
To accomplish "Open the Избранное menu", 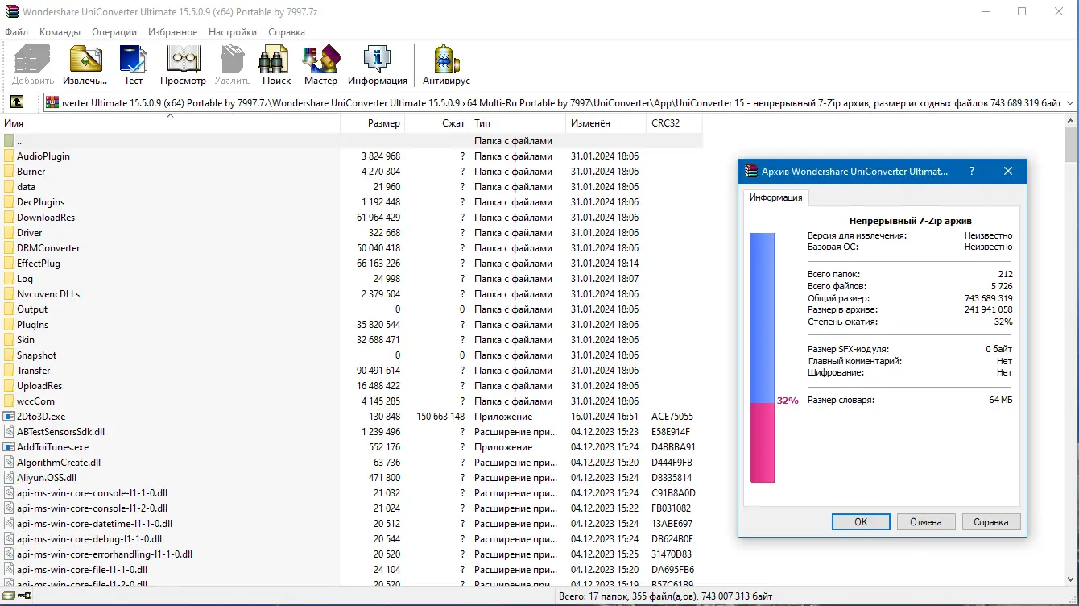I will [172, 32].
